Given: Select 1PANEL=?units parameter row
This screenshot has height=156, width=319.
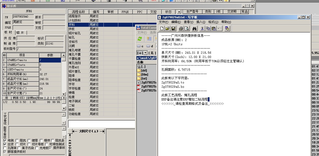Looking at the screenshot, I should pos(31,60).
